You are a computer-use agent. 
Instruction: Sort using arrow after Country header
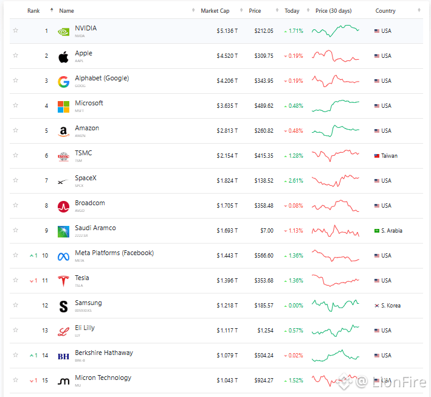click(419, 10)
